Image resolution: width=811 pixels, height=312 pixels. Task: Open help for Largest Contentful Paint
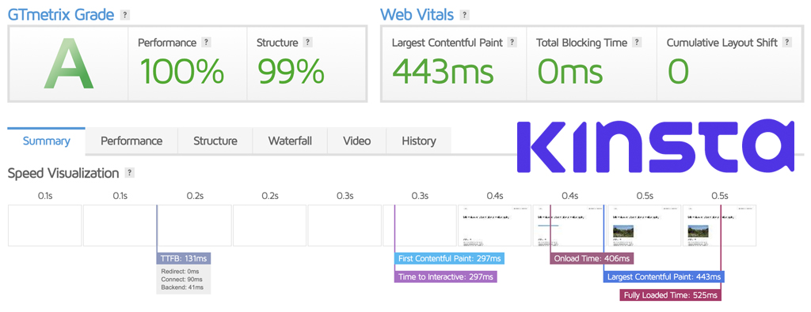pos(512,43)
